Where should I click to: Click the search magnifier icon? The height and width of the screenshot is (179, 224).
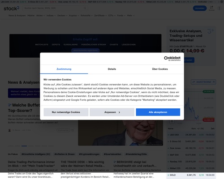coord(85,8)
